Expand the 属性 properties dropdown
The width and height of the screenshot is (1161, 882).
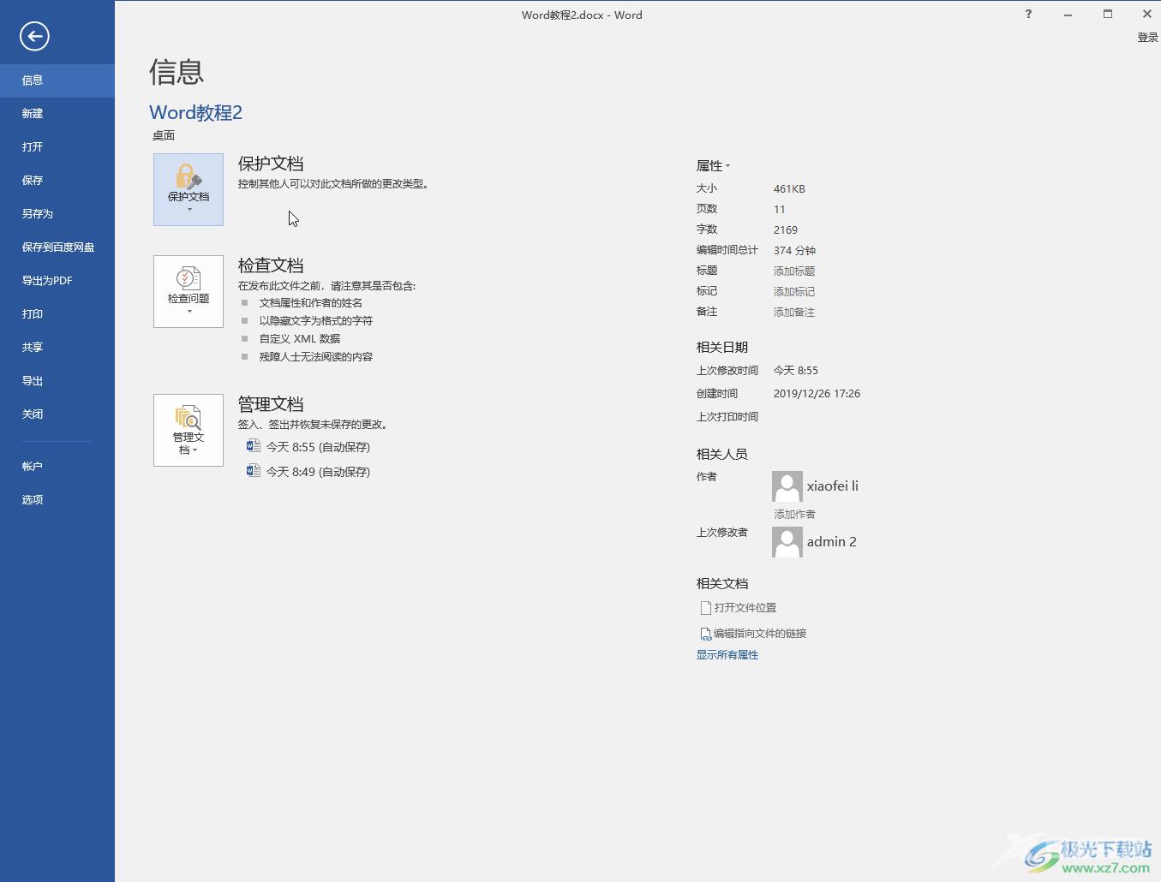click(713, 166)
